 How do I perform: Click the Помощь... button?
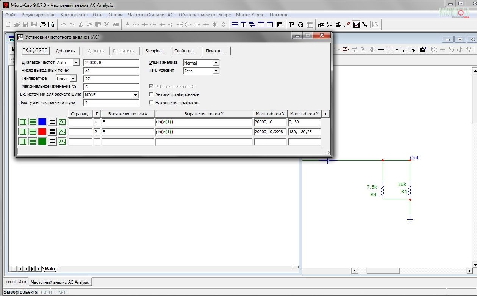click(x=216, y=51)
